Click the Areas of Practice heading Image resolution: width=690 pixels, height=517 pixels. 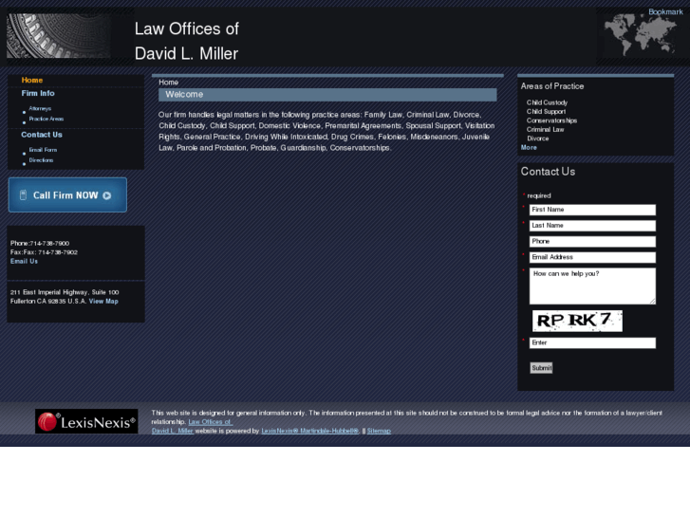point(552,86)
